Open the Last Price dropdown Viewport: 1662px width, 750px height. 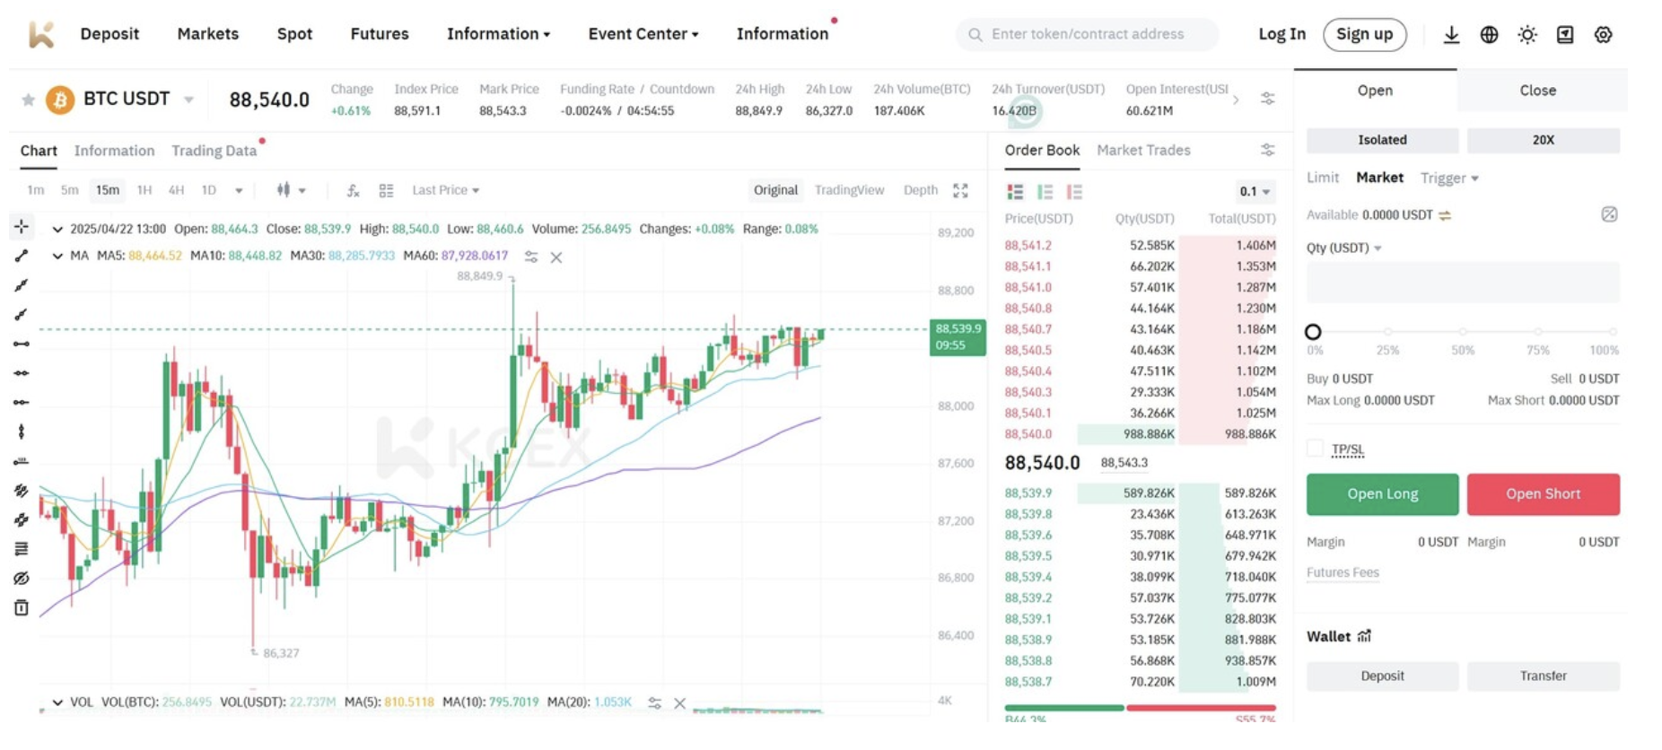tap(445, 190)
